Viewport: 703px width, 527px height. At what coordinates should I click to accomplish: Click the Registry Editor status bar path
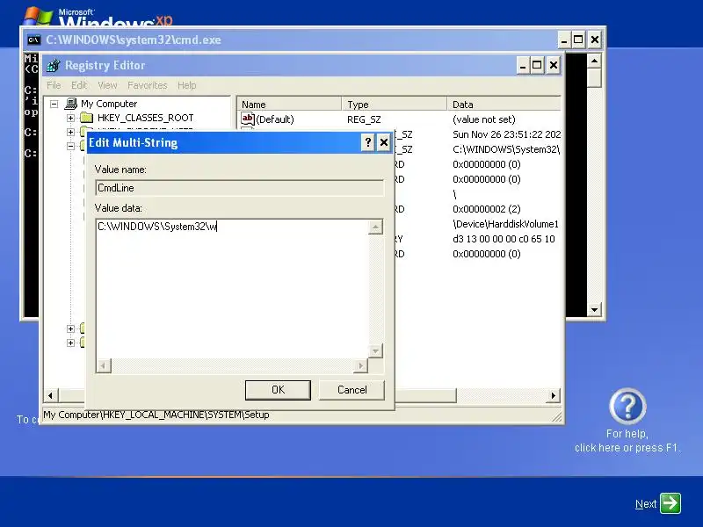click(x=156, y=415)
